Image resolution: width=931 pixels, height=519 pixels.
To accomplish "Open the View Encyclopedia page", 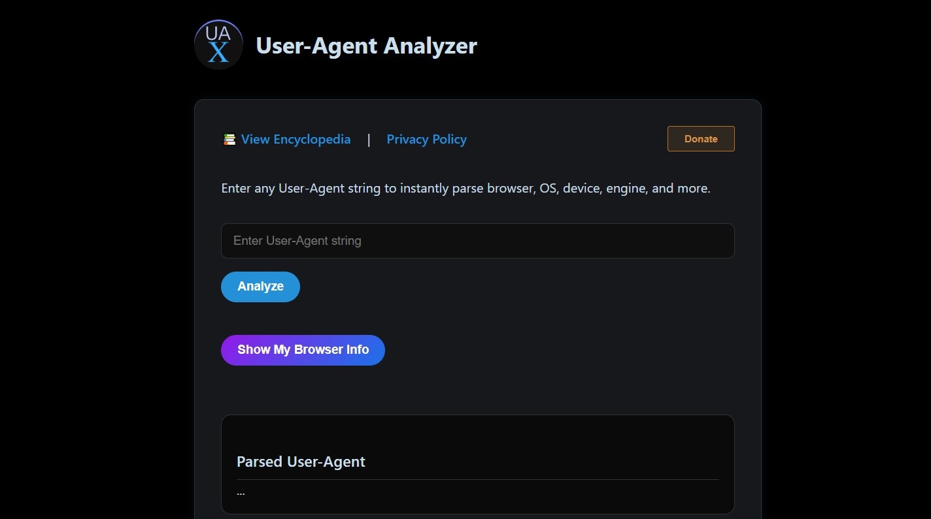I will pyautogui.click(x=296, y=139).
